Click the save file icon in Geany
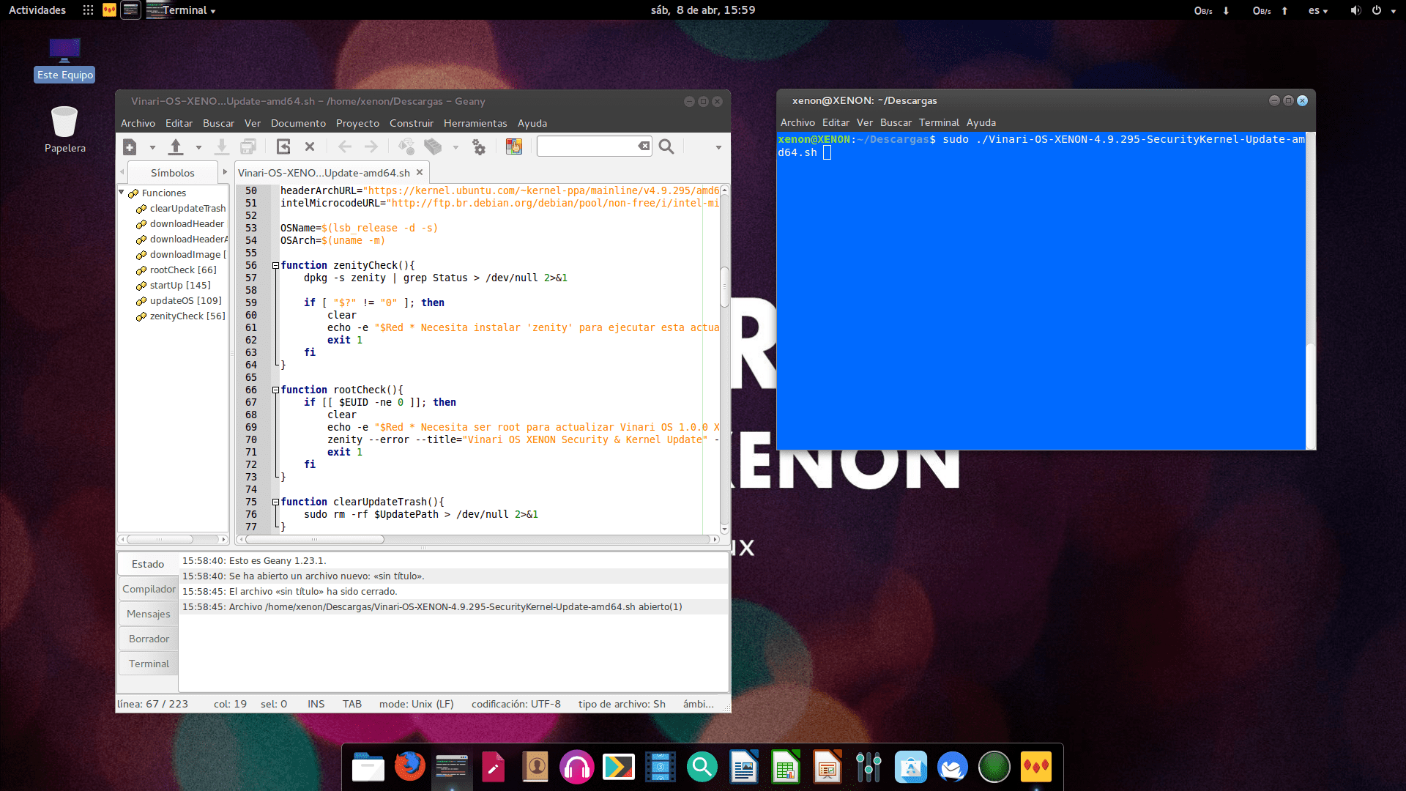Viewport: 1406px width, 791px height. coord(221,147)
